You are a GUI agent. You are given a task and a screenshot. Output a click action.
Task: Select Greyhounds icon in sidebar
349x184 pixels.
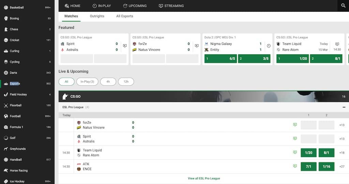click(6, 149)
